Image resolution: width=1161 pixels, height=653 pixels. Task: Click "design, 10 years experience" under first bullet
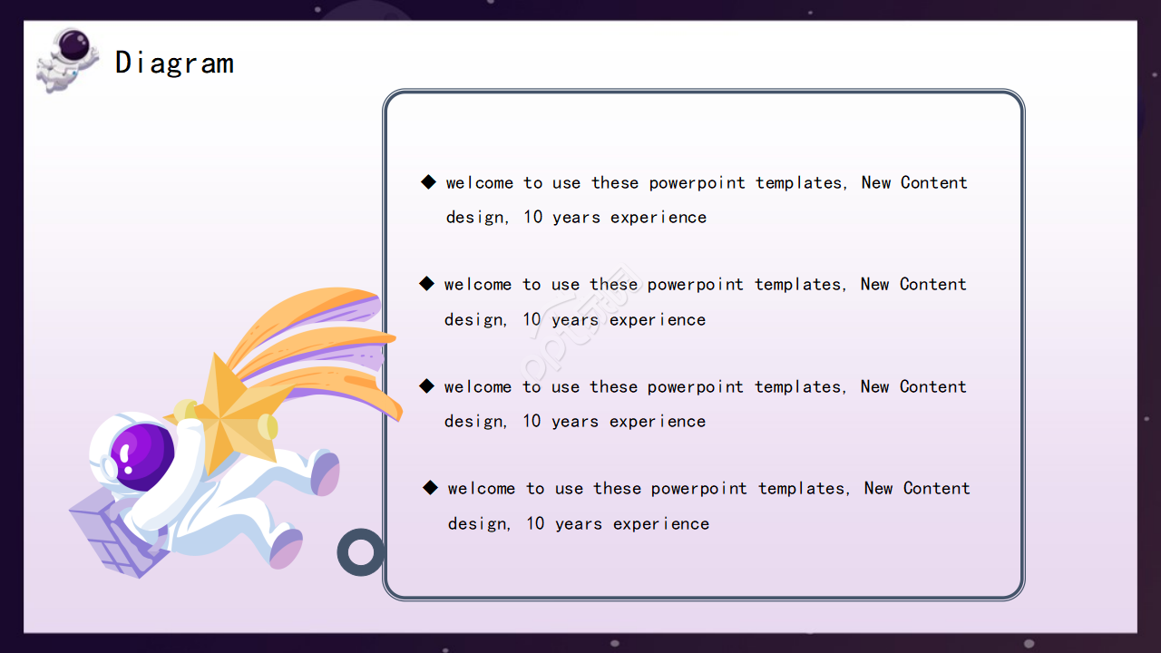[x=576, y=218]
